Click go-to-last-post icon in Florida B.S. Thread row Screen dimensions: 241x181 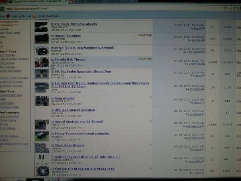pos(203,64)
